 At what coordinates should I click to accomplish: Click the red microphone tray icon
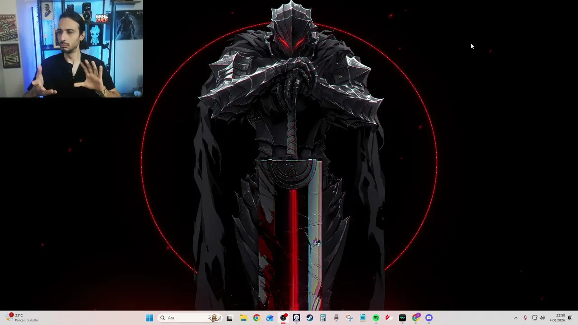coord(525,318)
